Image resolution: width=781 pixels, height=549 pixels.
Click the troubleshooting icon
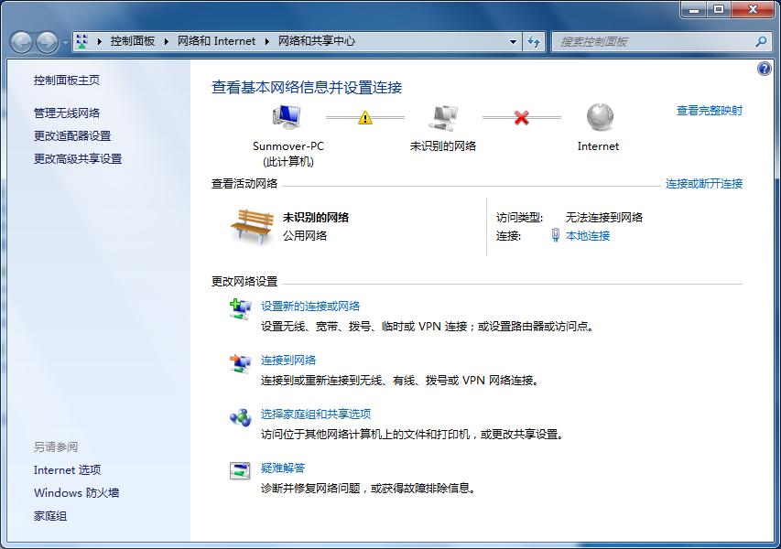(x=240, y=470)
